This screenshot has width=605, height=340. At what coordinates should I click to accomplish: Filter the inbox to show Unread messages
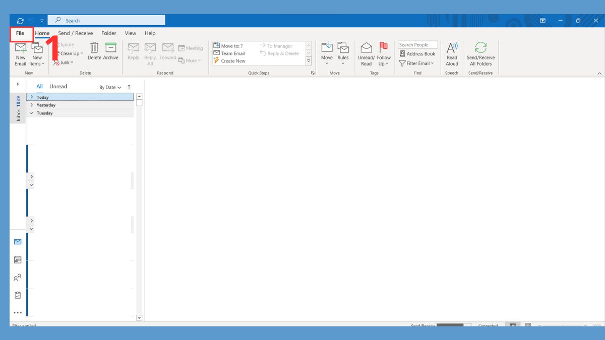point(58,86)
